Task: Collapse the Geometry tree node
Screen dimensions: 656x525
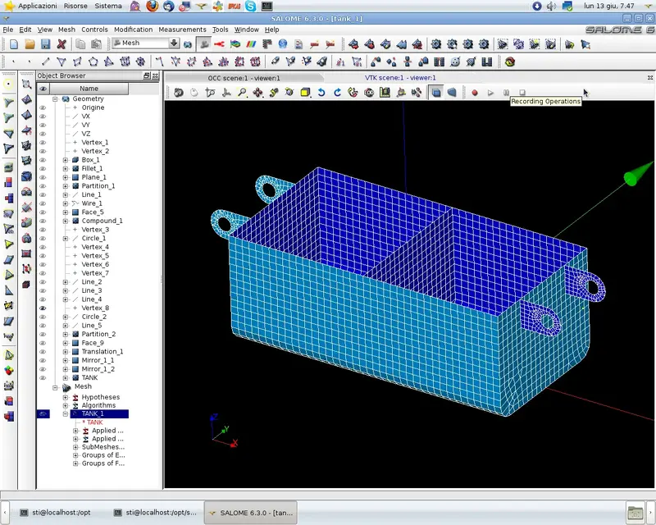Action: [55, 98]
